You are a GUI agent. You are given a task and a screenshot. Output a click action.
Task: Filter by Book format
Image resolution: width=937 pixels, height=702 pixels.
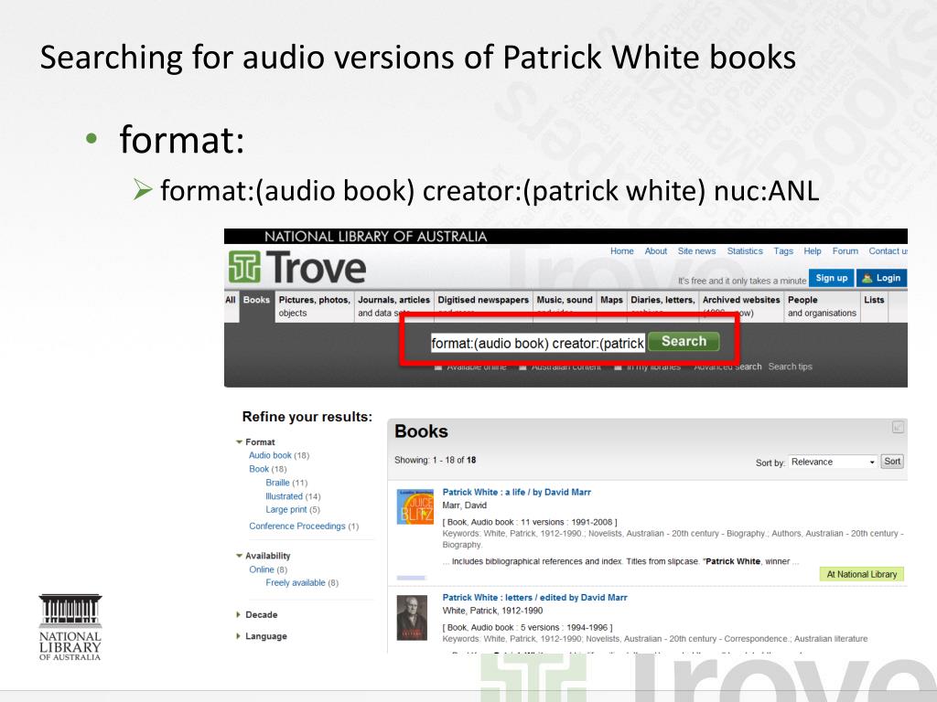[259, 469]
